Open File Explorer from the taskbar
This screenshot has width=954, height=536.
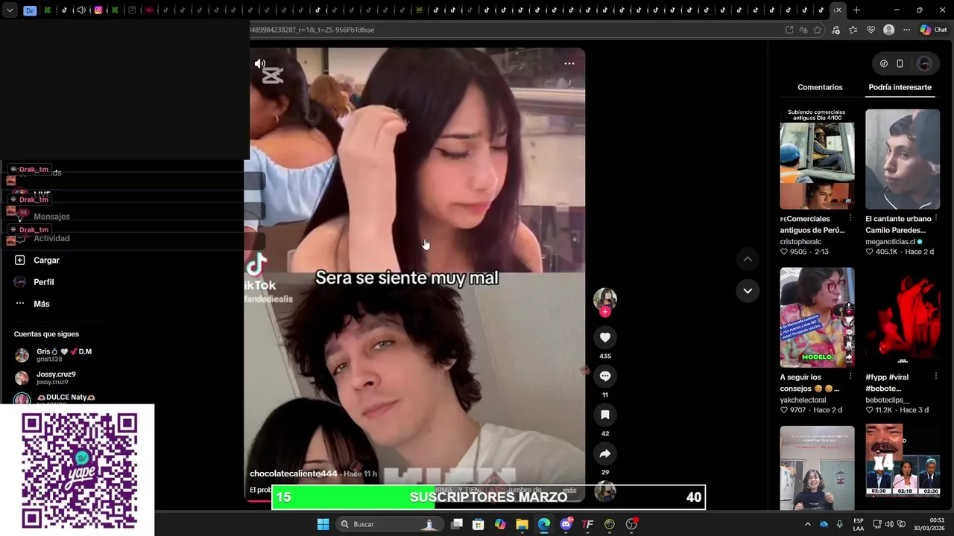(x=522, y=524)
